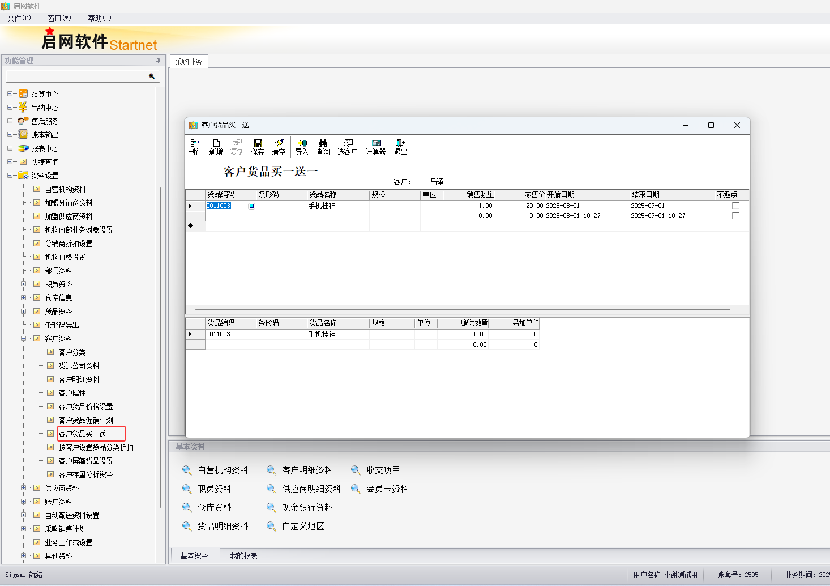Click the 账本输出 icon in tree
The height and width of the screenshot is (586, 830).
[x=23, y=134]
